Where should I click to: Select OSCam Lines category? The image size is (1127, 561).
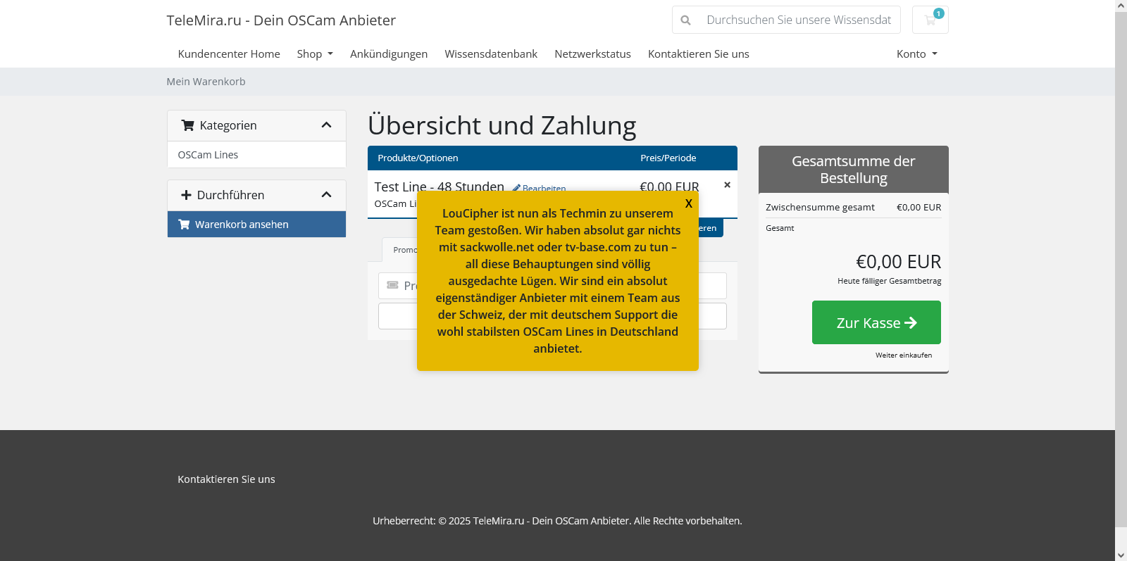[208, 155]
